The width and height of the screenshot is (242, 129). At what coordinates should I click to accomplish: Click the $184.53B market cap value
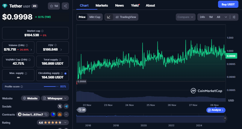click(32, 35)
